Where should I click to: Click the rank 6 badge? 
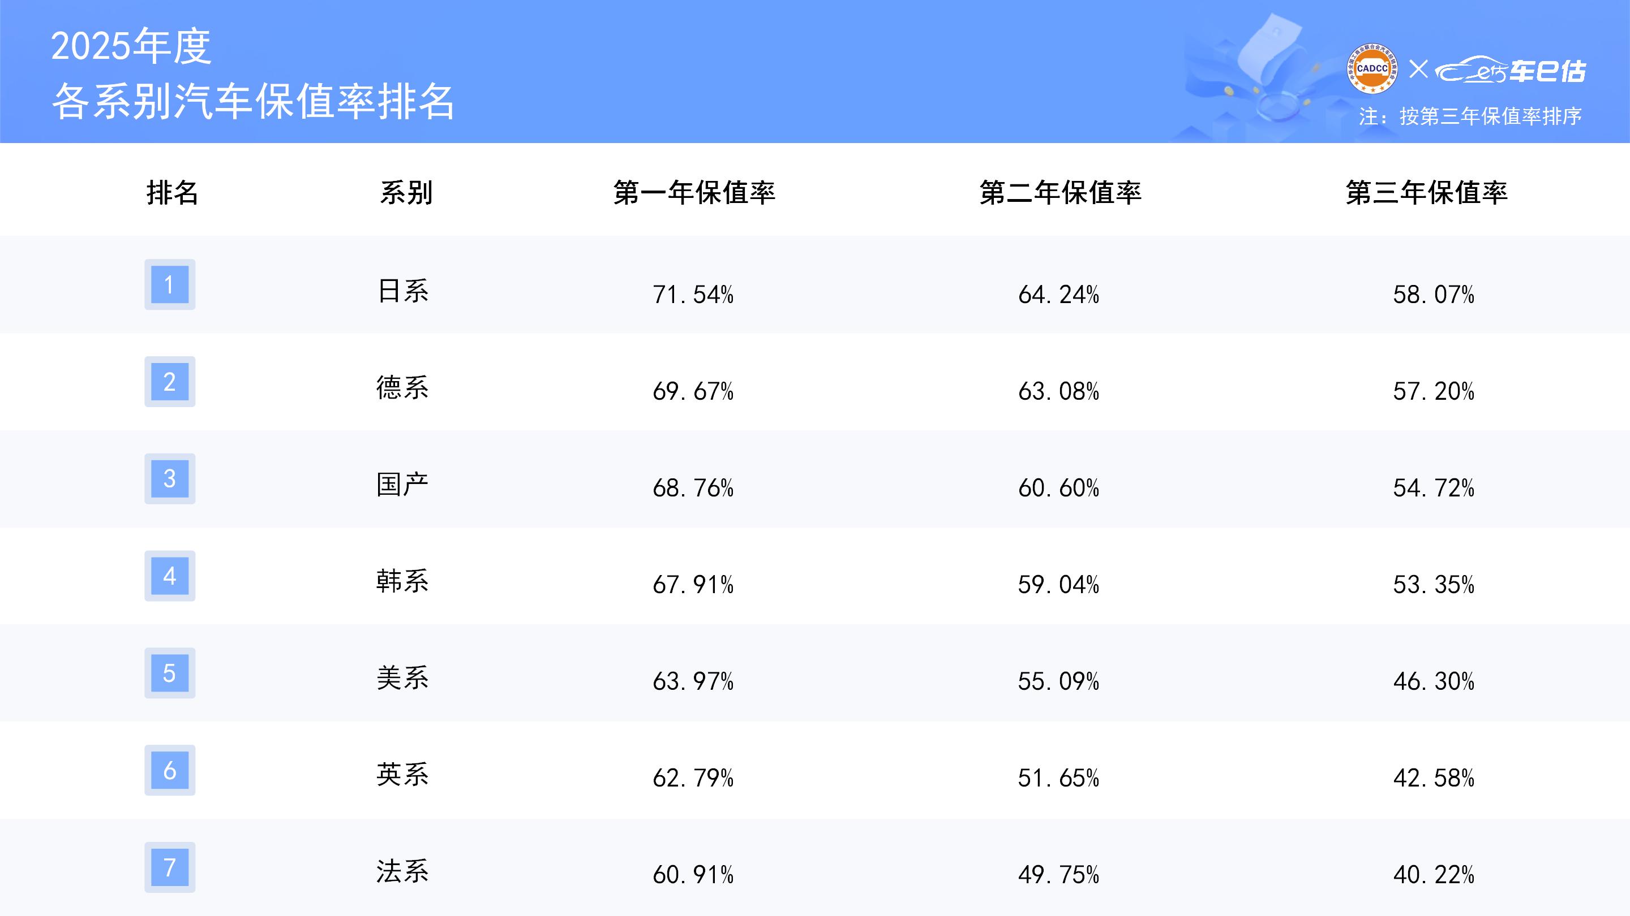[170, 770]
